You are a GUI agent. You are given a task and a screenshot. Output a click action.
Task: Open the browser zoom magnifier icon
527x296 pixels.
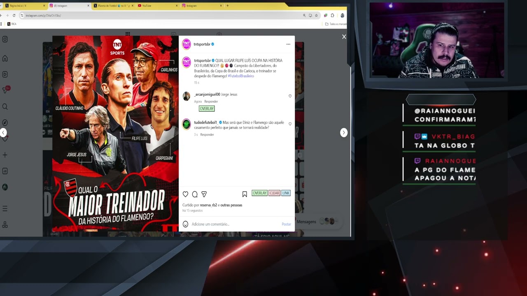coord(304,15)
